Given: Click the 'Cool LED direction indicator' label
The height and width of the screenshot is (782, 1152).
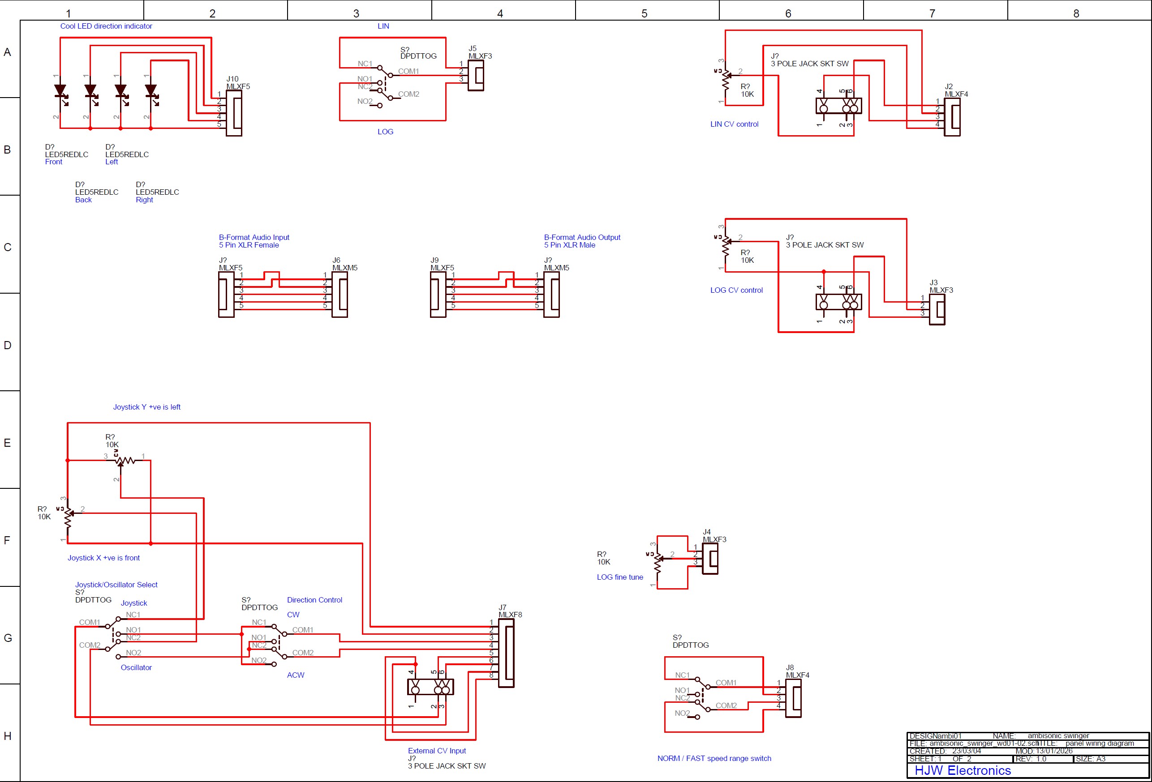Looking at the screenshot, I should pyautogui.click(x=106, y=26).
